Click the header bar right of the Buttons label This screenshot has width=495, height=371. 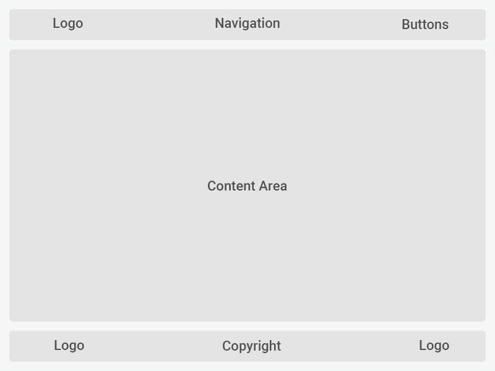tap(468, 25)
